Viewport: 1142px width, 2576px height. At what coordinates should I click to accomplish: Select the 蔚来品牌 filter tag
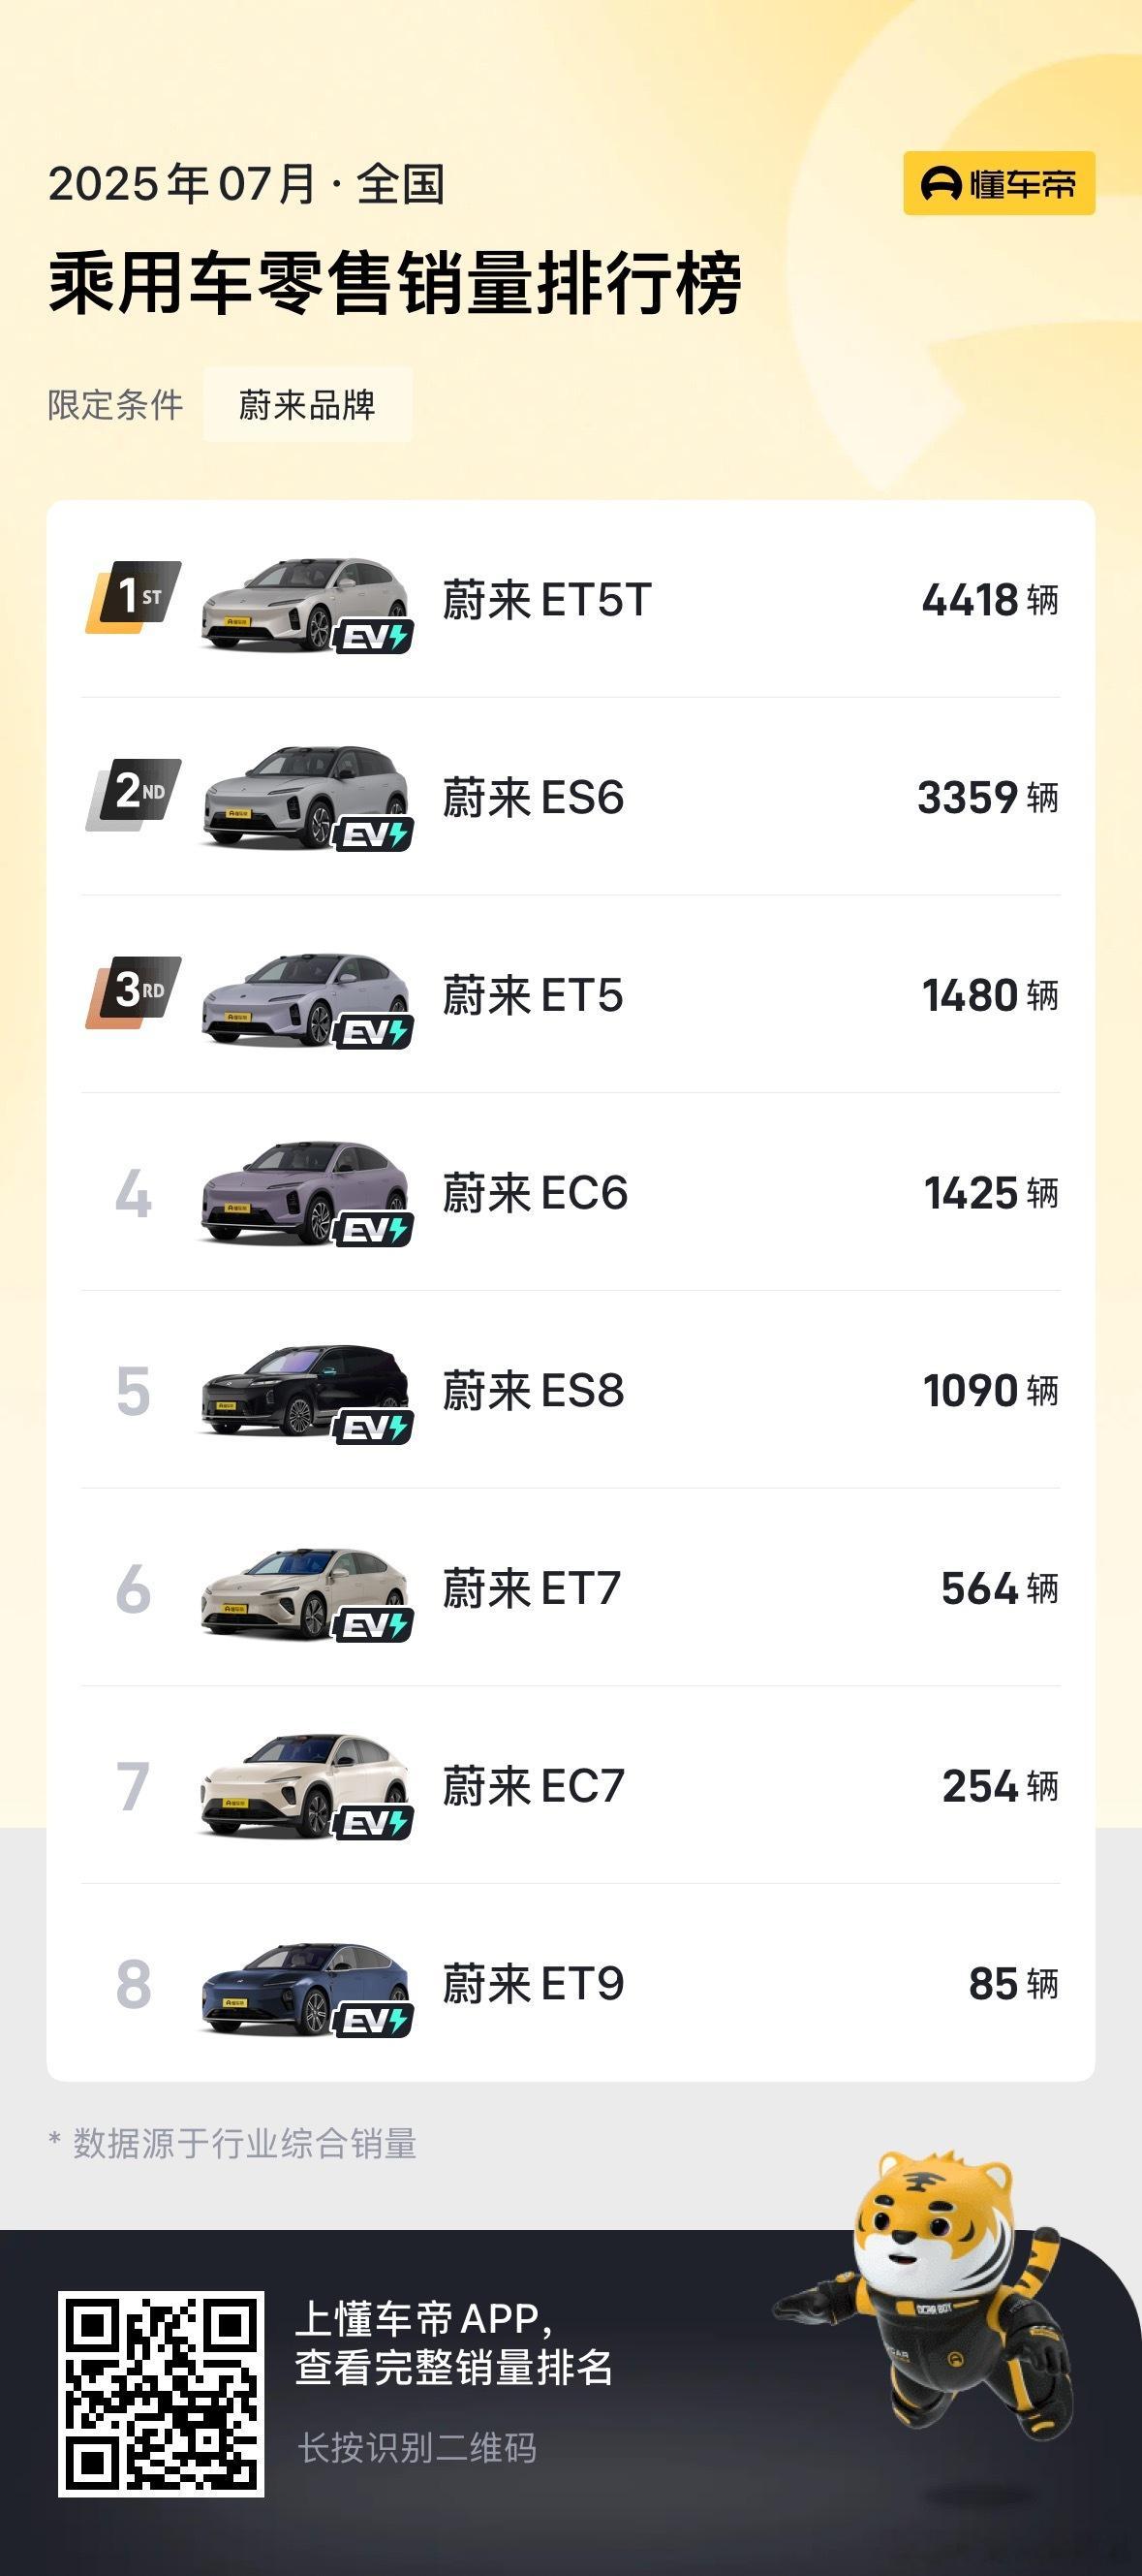coord(308,404)
